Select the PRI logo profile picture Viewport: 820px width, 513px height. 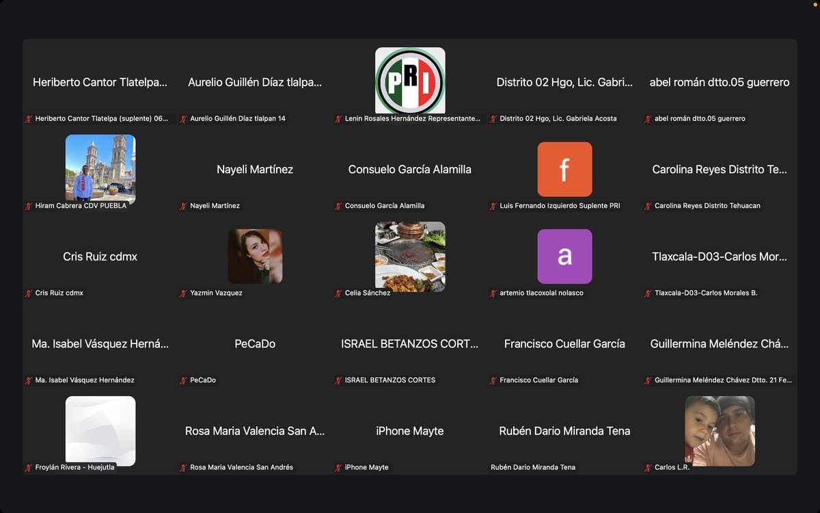coord(410,81)
